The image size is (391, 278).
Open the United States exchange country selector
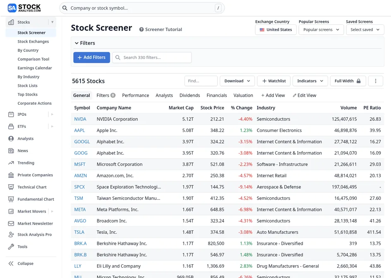(276, 30)
